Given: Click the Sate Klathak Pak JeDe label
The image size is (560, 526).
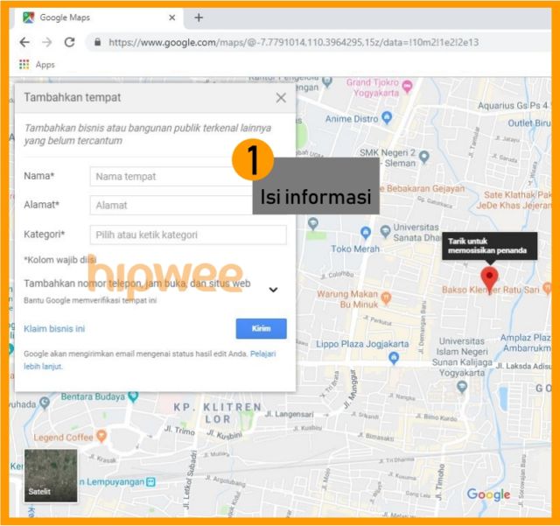Looking at the screenshot, I should (x=514, y=200).
